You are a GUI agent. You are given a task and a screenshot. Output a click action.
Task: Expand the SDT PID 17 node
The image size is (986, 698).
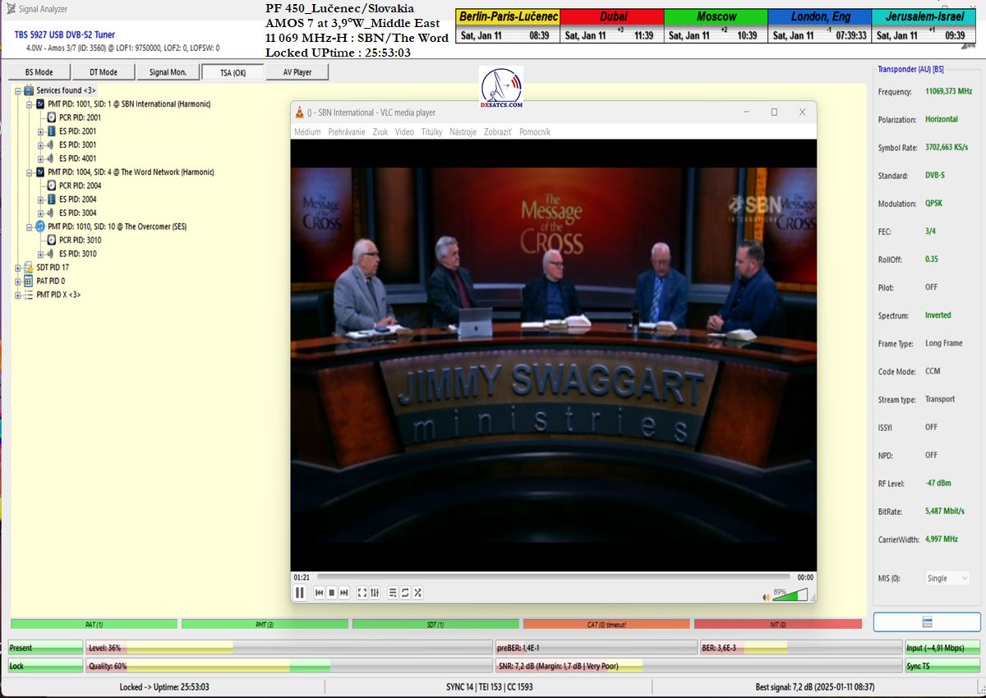pos(18,268)
